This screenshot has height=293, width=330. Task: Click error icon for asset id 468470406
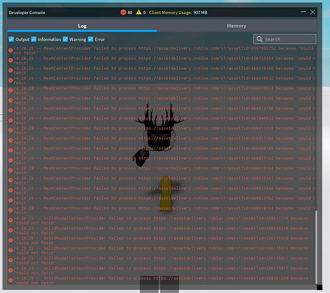click(11, 70)
